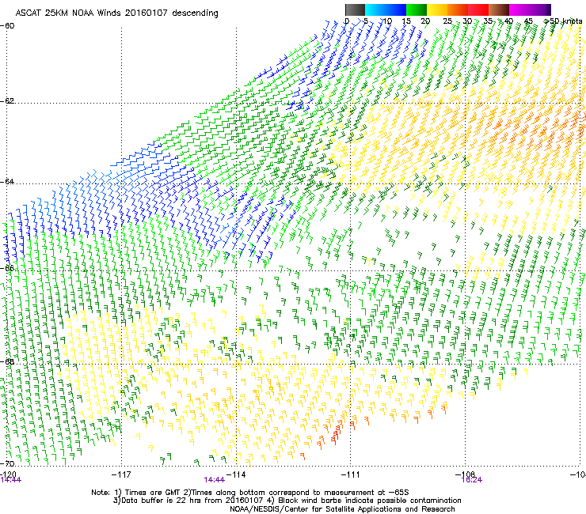Click the '-120' longitude axis label
The width and height of the screenshot is (586, 514).
click(x=8, y=474)
